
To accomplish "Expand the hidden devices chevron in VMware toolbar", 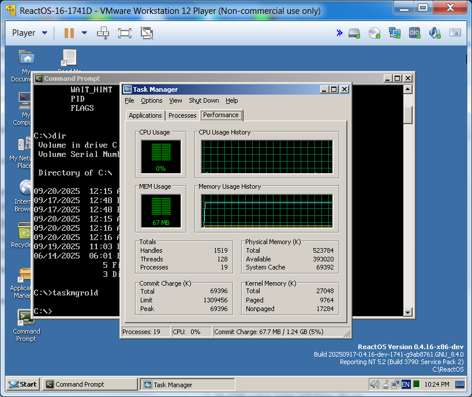I will coord(339,33).
